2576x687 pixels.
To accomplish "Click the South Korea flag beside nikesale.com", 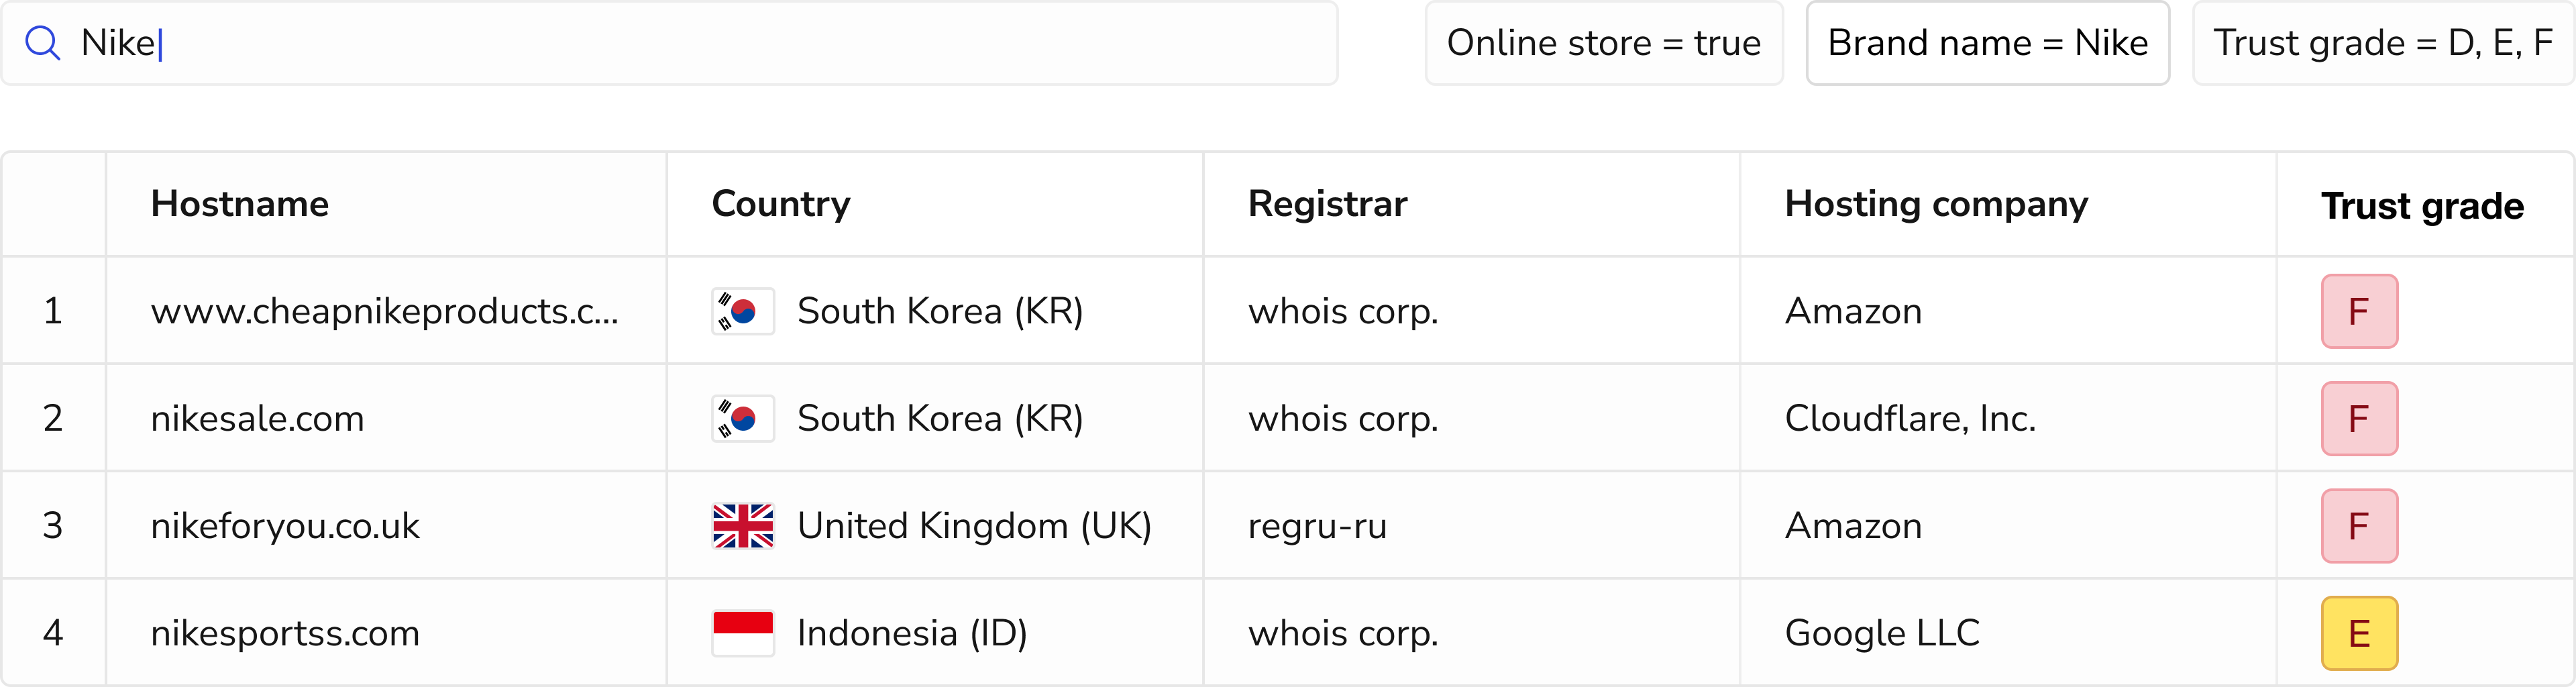I will [x=743, y=418].
